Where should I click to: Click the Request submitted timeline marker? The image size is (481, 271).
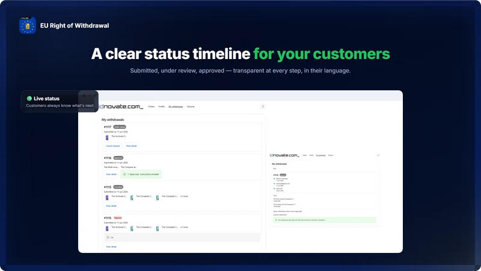click(x=274, y=179)
